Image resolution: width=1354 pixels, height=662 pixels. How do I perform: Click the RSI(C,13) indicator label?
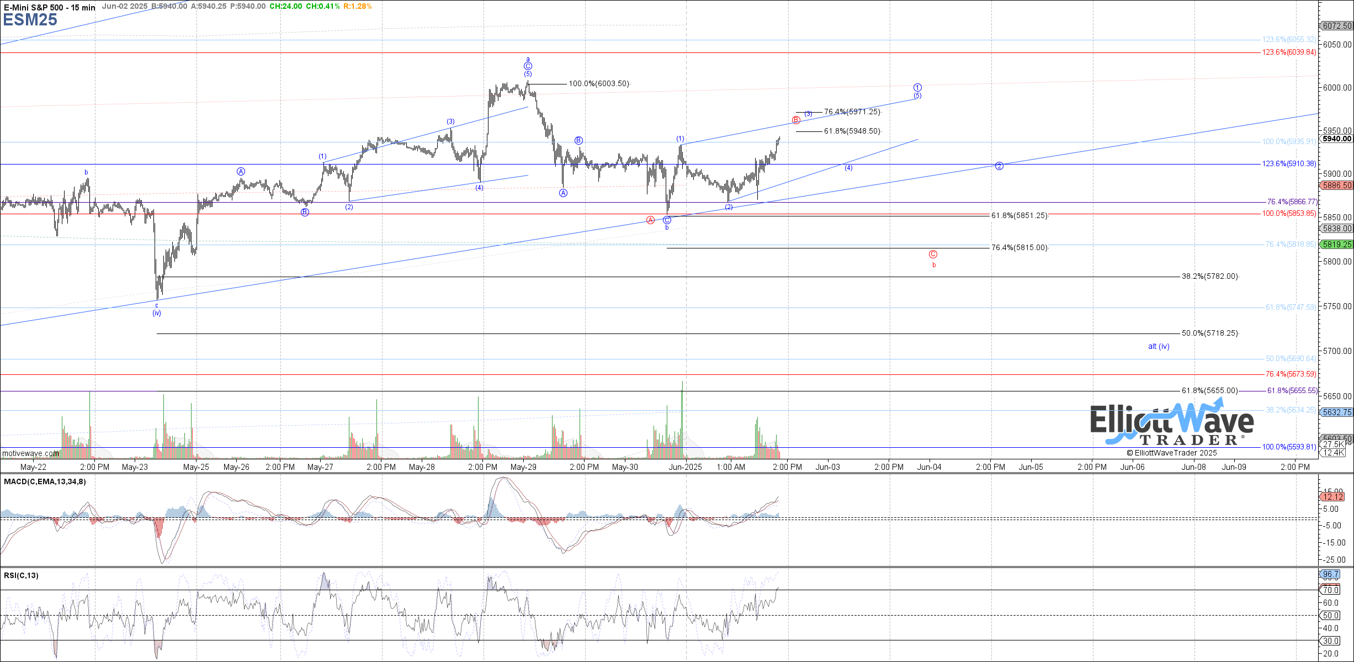(x=21, y=576)
